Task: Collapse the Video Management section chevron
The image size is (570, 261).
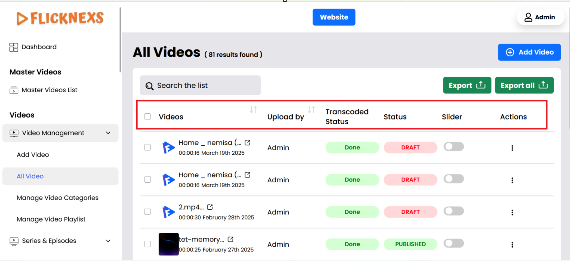Action: (108, 133)
